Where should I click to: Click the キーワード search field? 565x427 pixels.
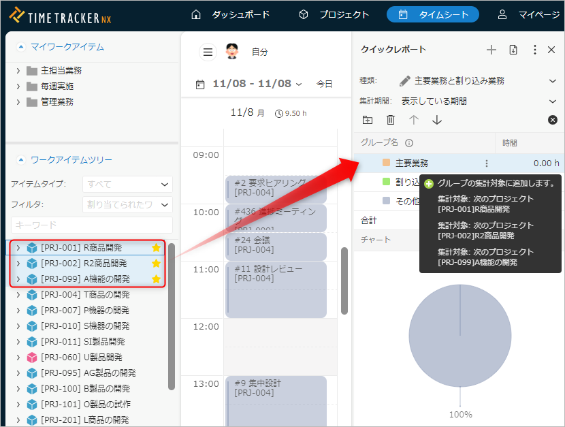[x=92, y=225]
